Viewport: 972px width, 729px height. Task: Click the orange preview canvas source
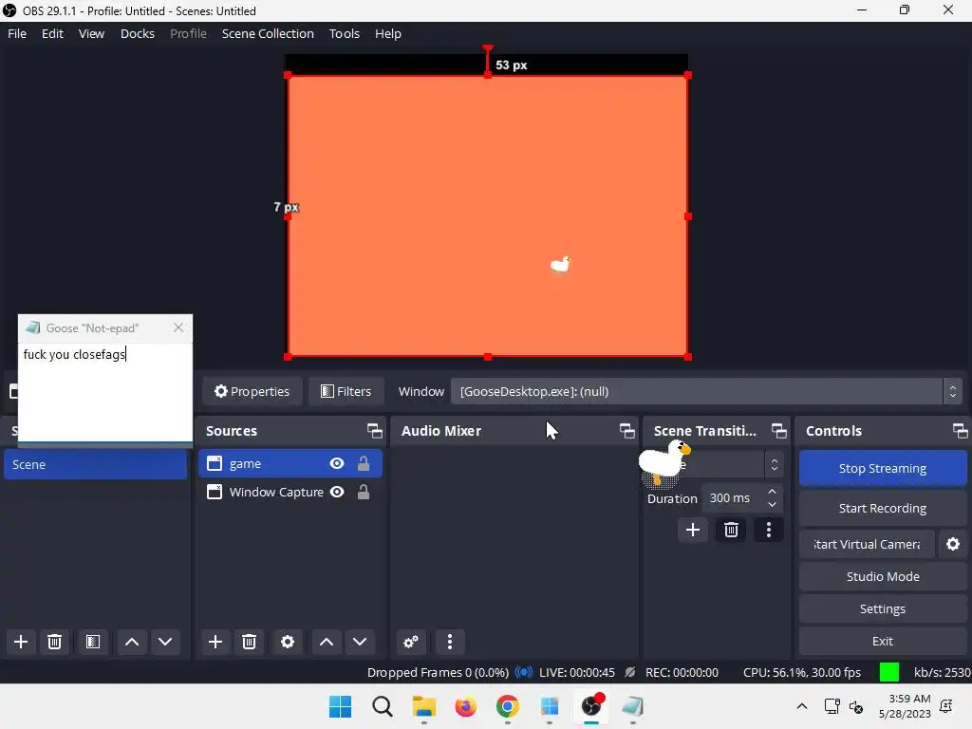[x=488, y=215]
